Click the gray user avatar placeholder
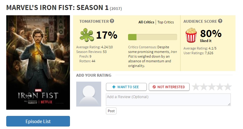 coord(89,94)
